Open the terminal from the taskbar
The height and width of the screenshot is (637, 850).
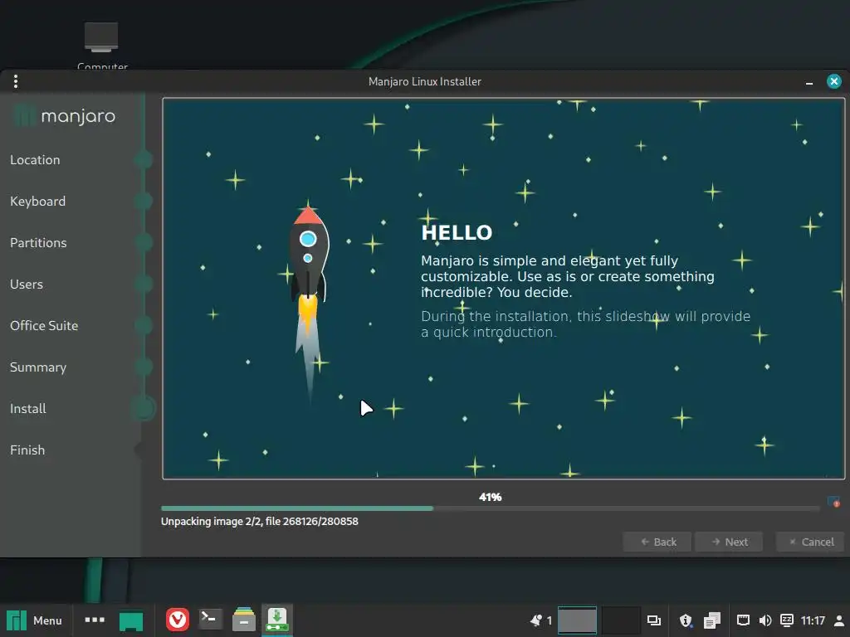coord(210,619)
